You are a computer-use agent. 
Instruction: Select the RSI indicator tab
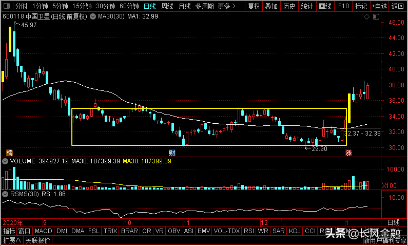[x=249, y=231]
